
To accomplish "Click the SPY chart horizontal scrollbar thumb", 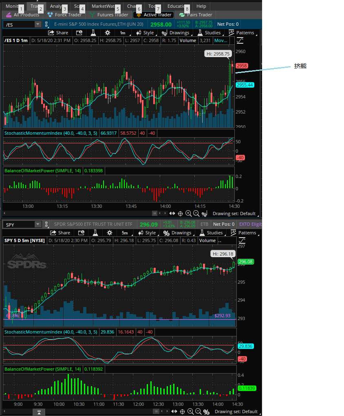I will click(x=157, y=411).
